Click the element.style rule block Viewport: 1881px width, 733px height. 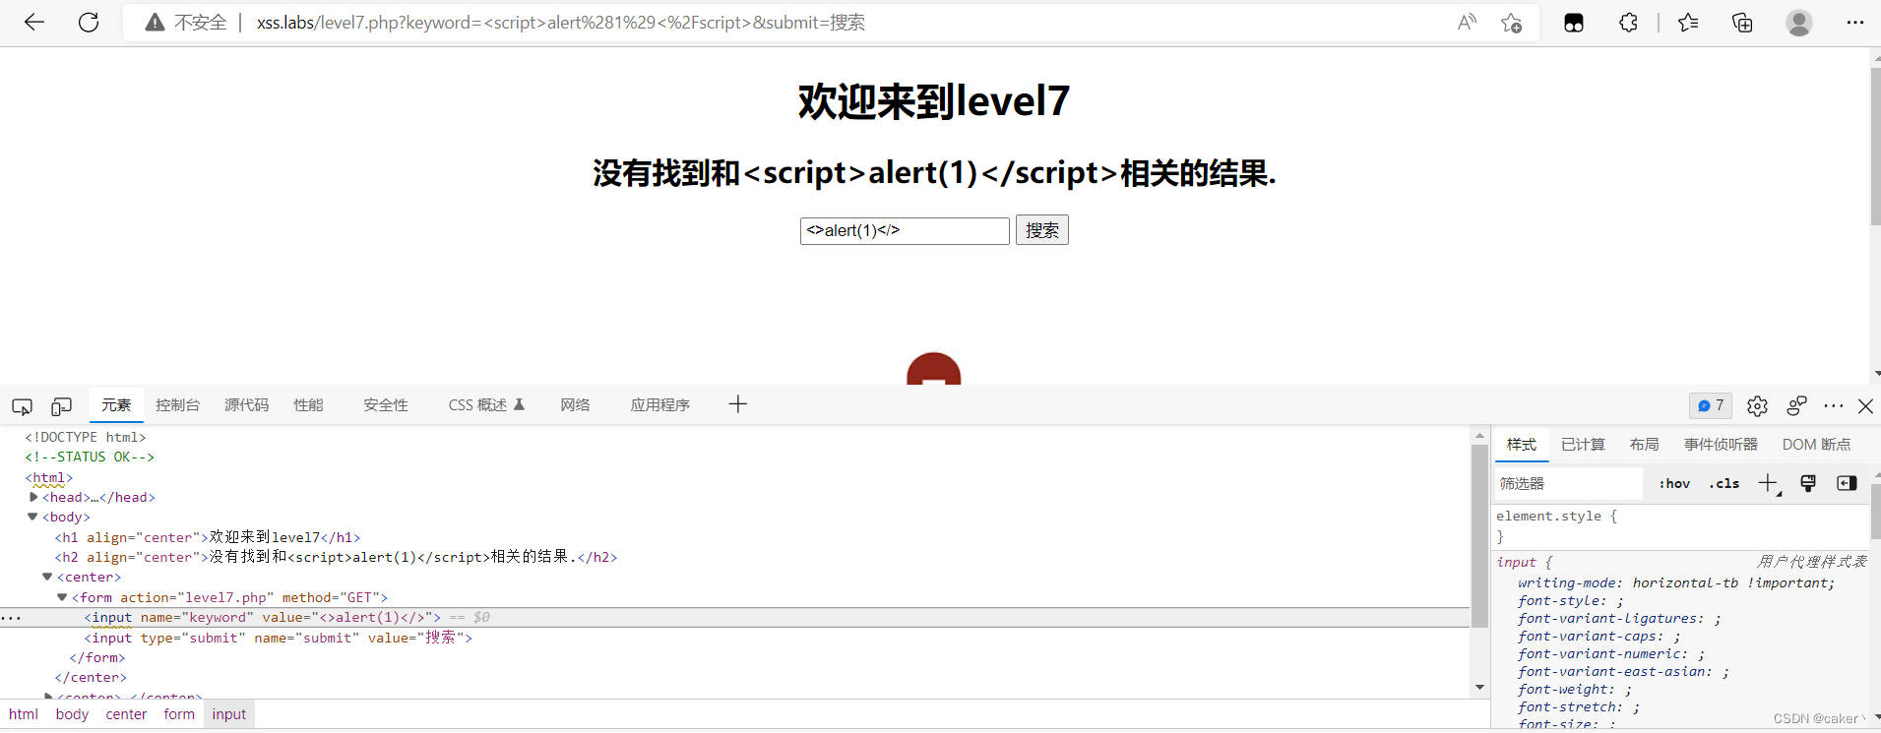(x=1679, y=525)
